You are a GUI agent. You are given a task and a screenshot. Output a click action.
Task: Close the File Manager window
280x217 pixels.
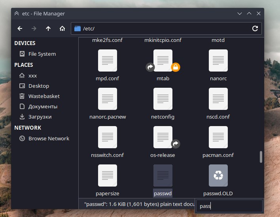(258, 13)
